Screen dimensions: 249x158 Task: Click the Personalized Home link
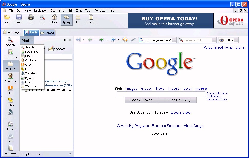click(x=218, y=48)
